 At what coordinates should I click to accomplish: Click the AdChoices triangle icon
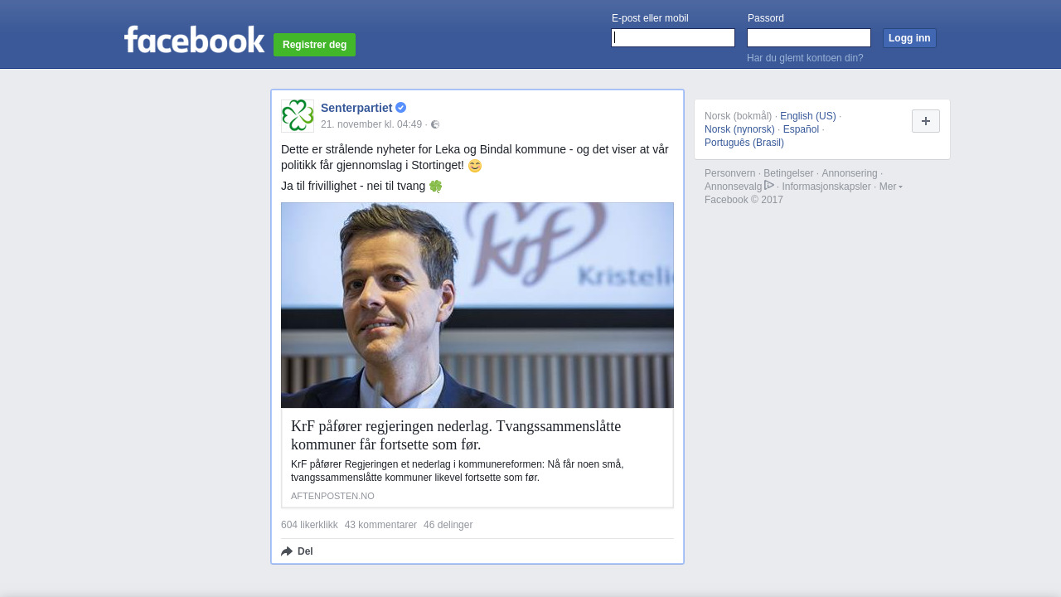click(769, 186)
